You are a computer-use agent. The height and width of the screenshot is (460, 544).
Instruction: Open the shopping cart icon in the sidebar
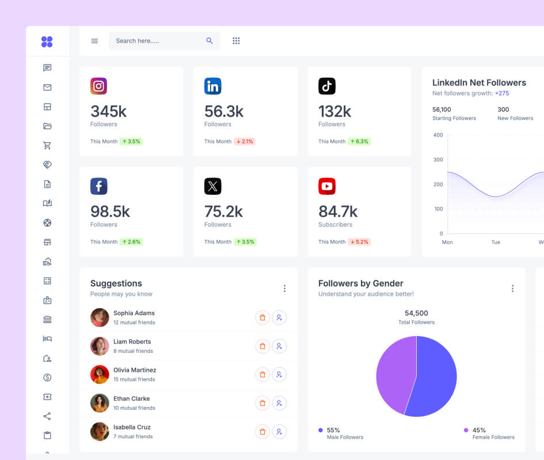(47, 145)
